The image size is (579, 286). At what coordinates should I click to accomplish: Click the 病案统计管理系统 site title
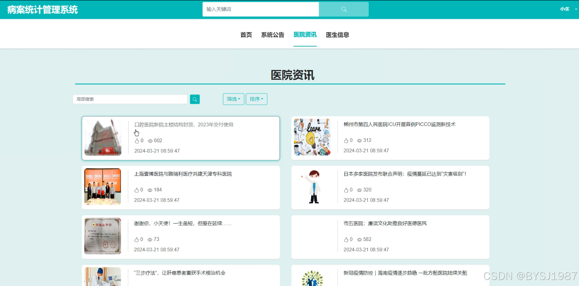[42, 9]
